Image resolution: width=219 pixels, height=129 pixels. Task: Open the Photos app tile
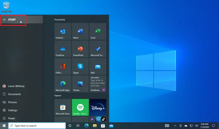click(80, 84)
